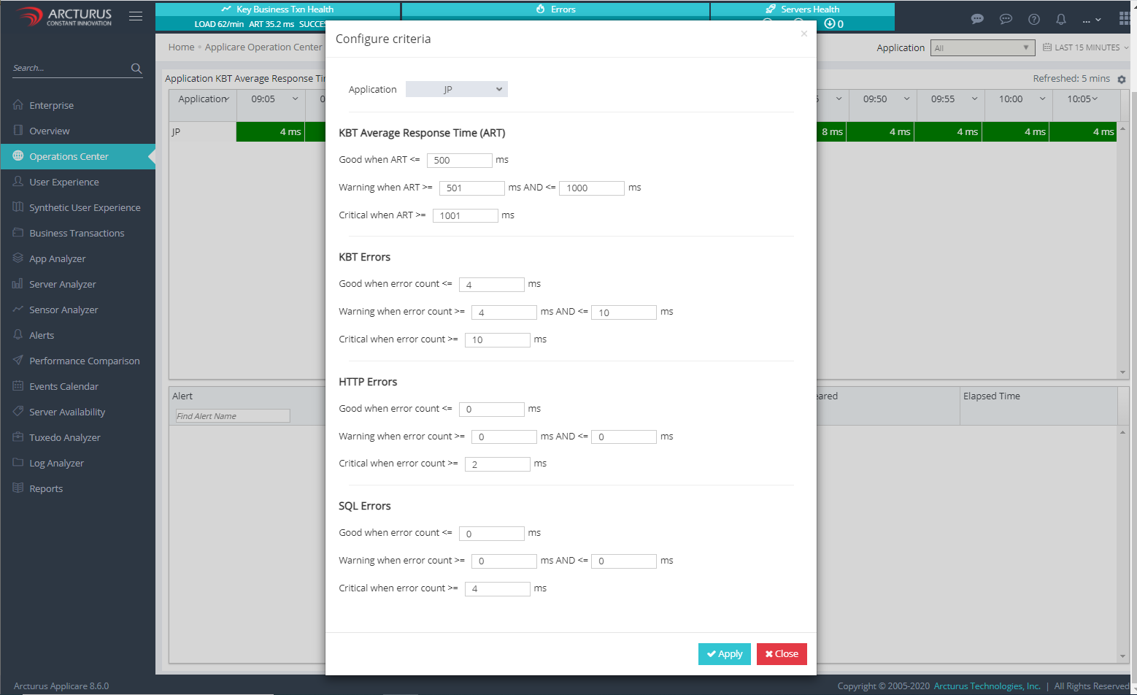Screen dimensions: 1137x695
Task: Open the apps grid icon
Action: [1125, 19]
